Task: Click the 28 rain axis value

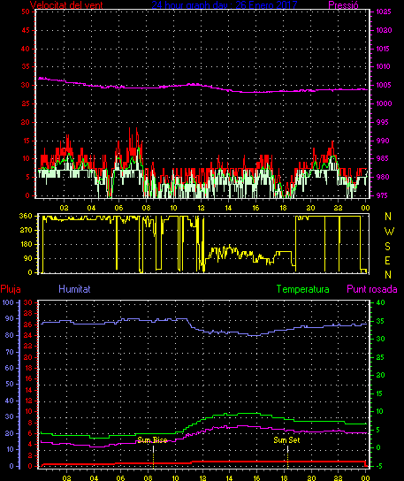Action: click(x=28, y=314)
